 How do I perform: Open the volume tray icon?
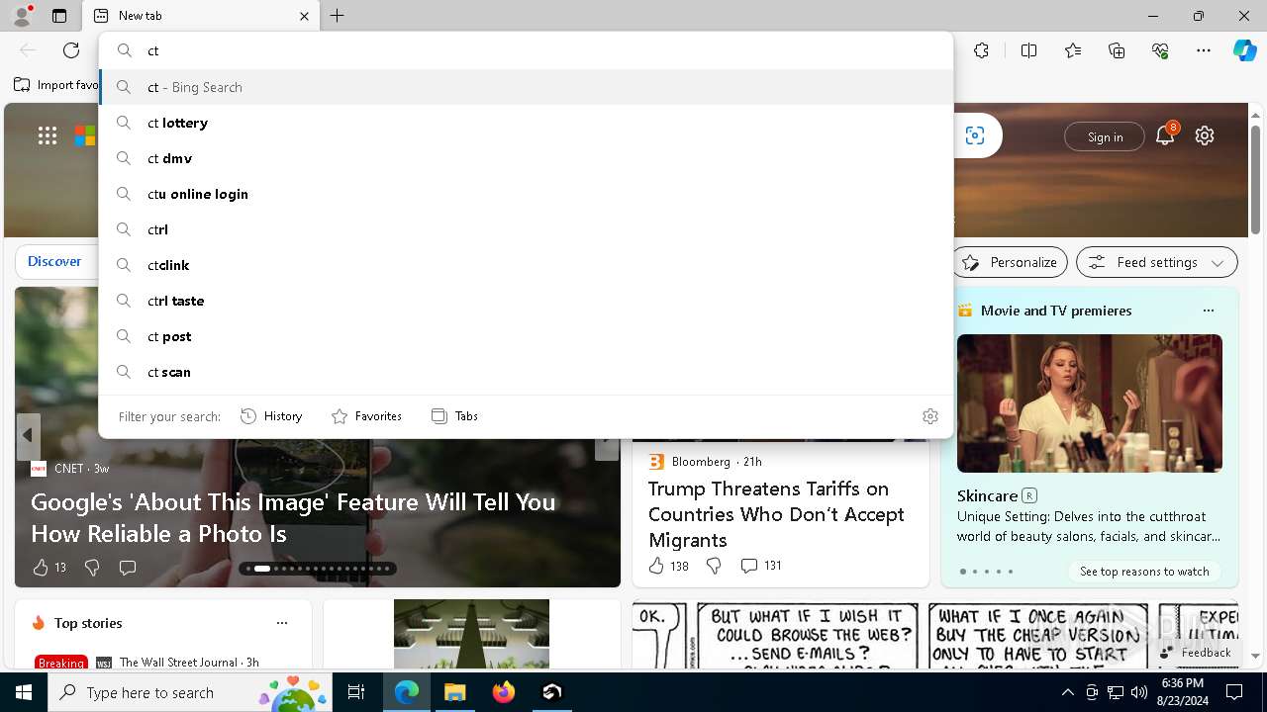[1139, 692]
